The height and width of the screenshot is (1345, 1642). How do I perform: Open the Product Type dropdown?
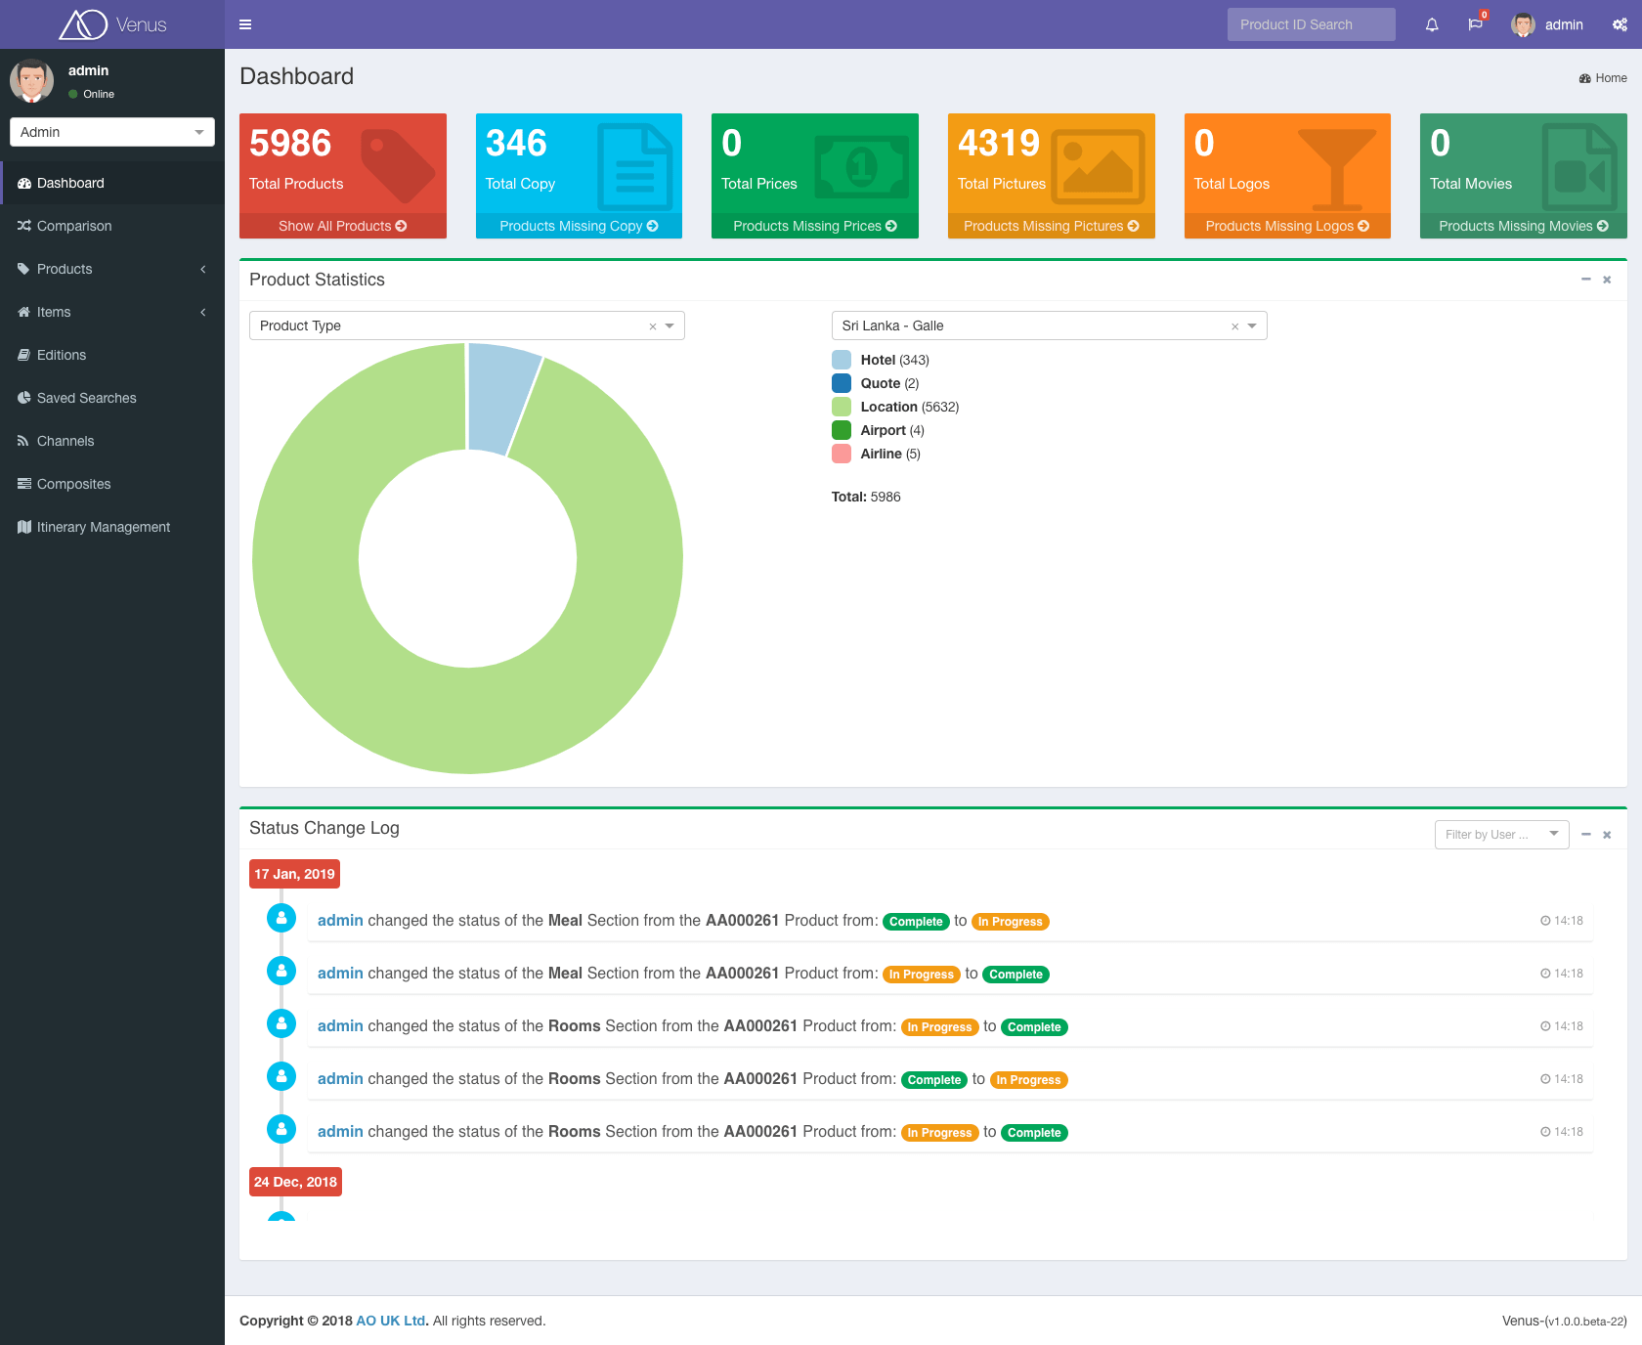tap(467, 325)
